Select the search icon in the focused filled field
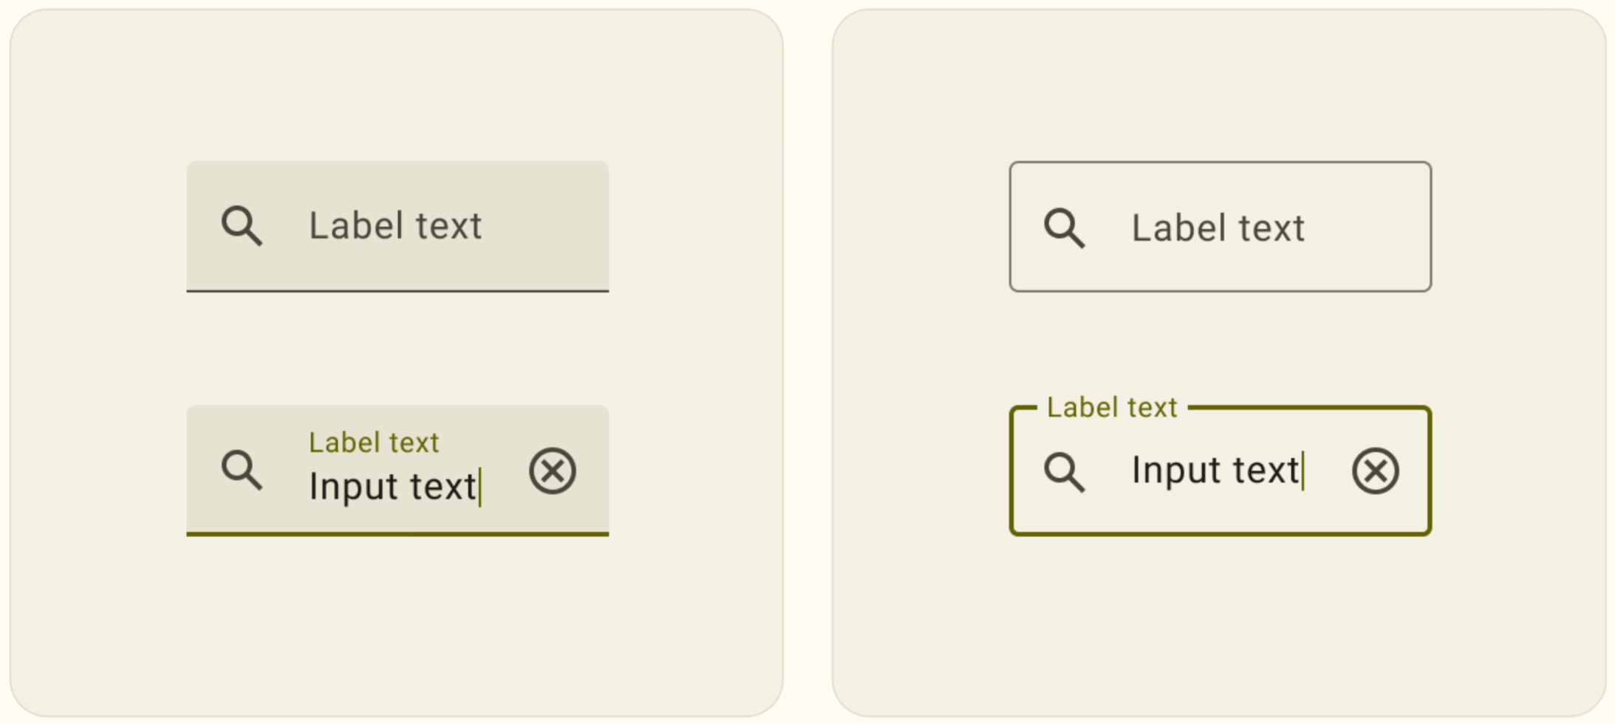The width and height of the screenshot is (1615, 724). point(241,471)
